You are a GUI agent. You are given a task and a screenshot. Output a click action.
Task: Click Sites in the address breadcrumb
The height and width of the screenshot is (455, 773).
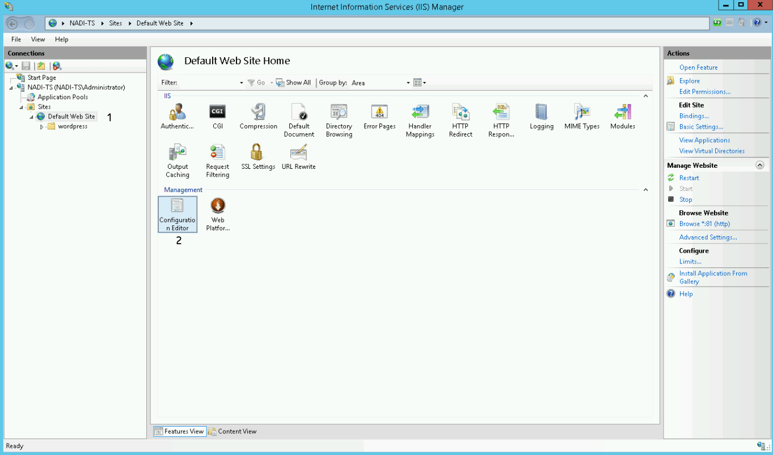(x=116, y=23)
